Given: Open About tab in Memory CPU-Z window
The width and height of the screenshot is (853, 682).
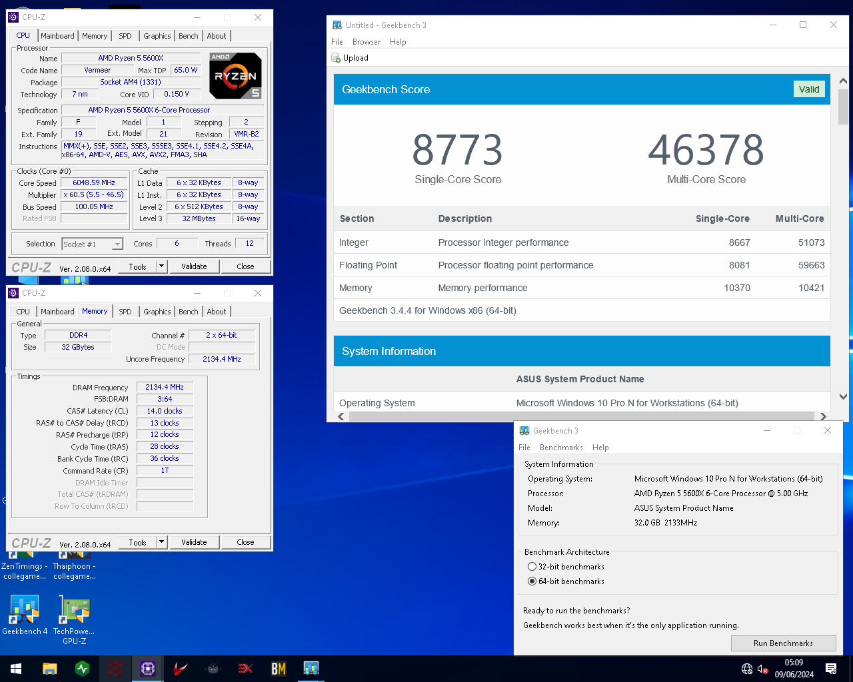Looking at the screenshot, I should click(x=217, y=312).
